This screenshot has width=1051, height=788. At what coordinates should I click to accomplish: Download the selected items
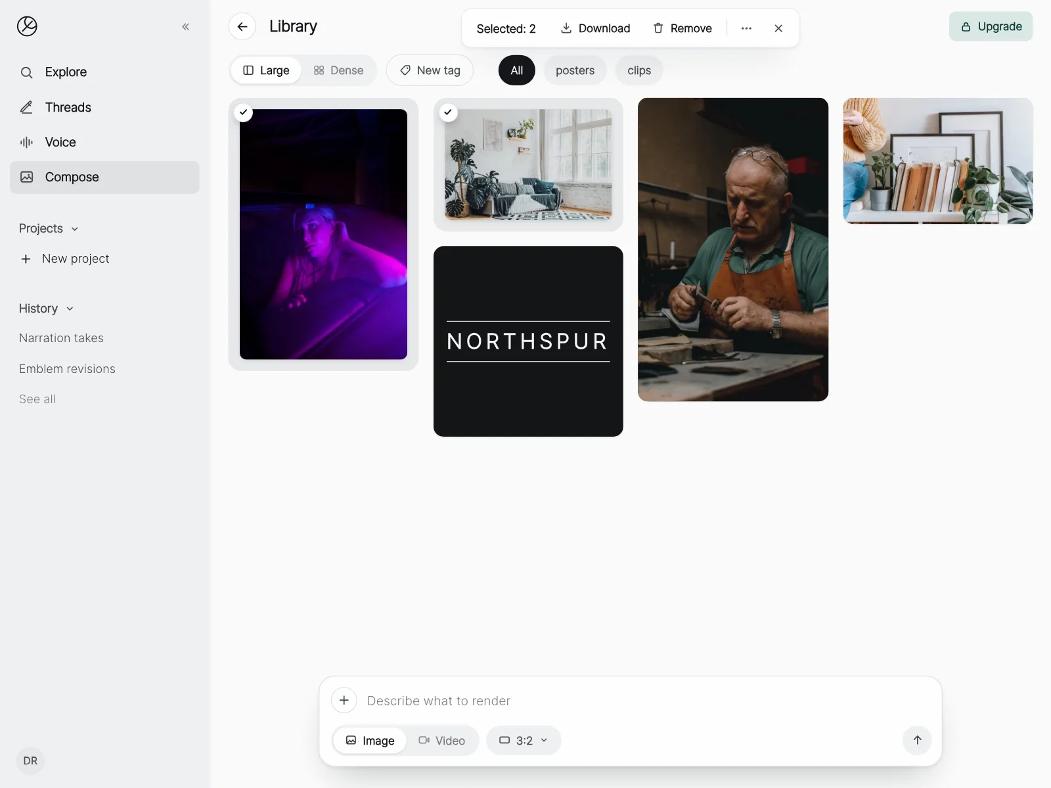(595, 28)
